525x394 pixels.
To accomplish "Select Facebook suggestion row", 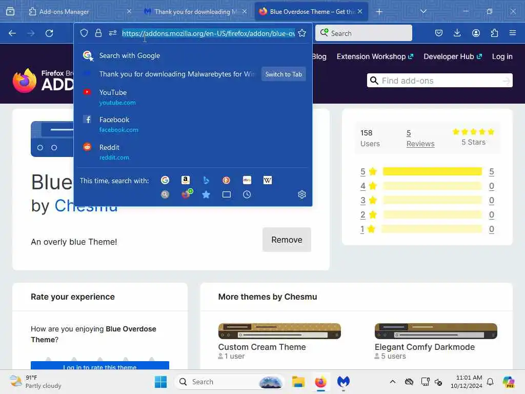I will 193,125.
